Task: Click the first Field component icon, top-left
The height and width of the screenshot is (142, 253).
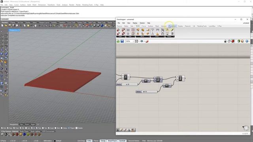Action: (118, 30)
